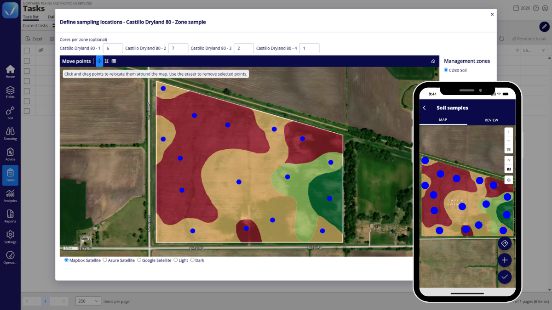
Task: Activate the eraser tool in map toolbar
Action: 433,61
